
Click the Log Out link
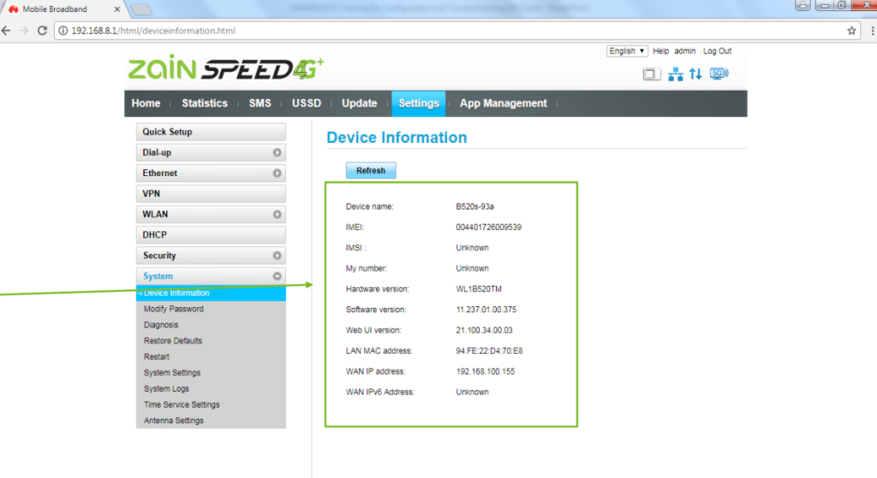tap(717, 50)
